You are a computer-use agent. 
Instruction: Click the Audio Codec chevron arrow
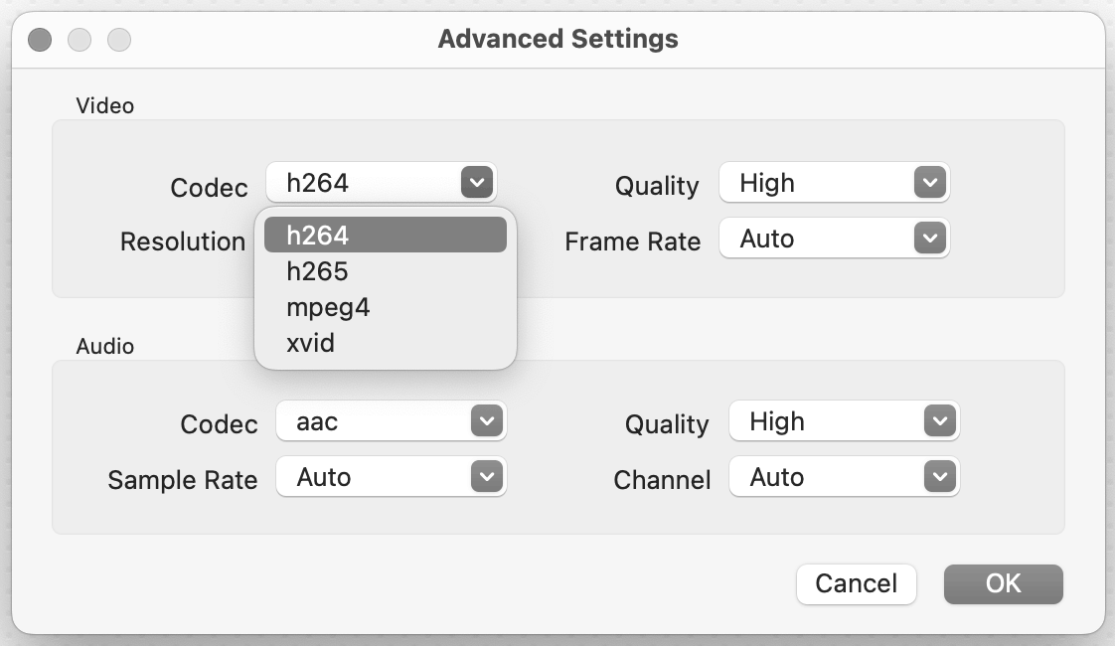click(x=485, y=421)
